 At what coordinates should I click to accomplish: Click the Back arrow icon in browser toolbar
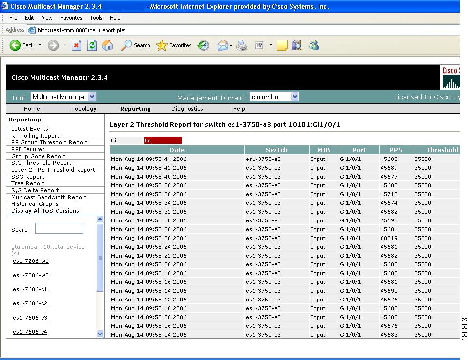pyautogui.click(x=15, y=45)
